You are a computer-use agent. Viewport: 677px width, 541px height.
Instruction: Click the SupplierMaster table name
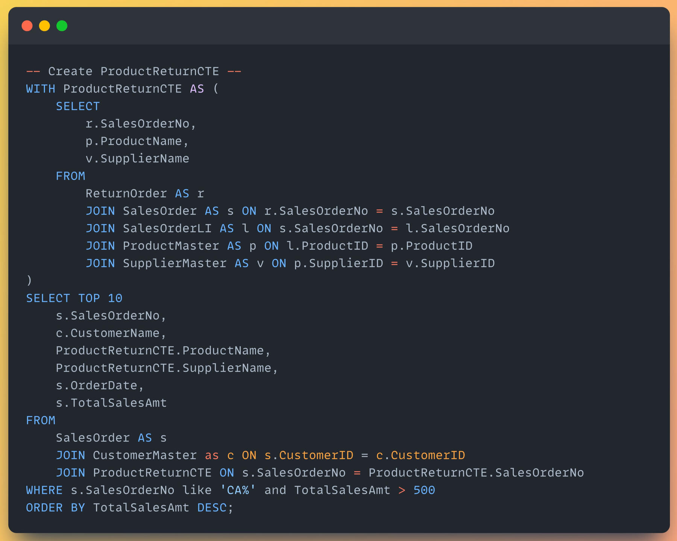pos(175,263)
